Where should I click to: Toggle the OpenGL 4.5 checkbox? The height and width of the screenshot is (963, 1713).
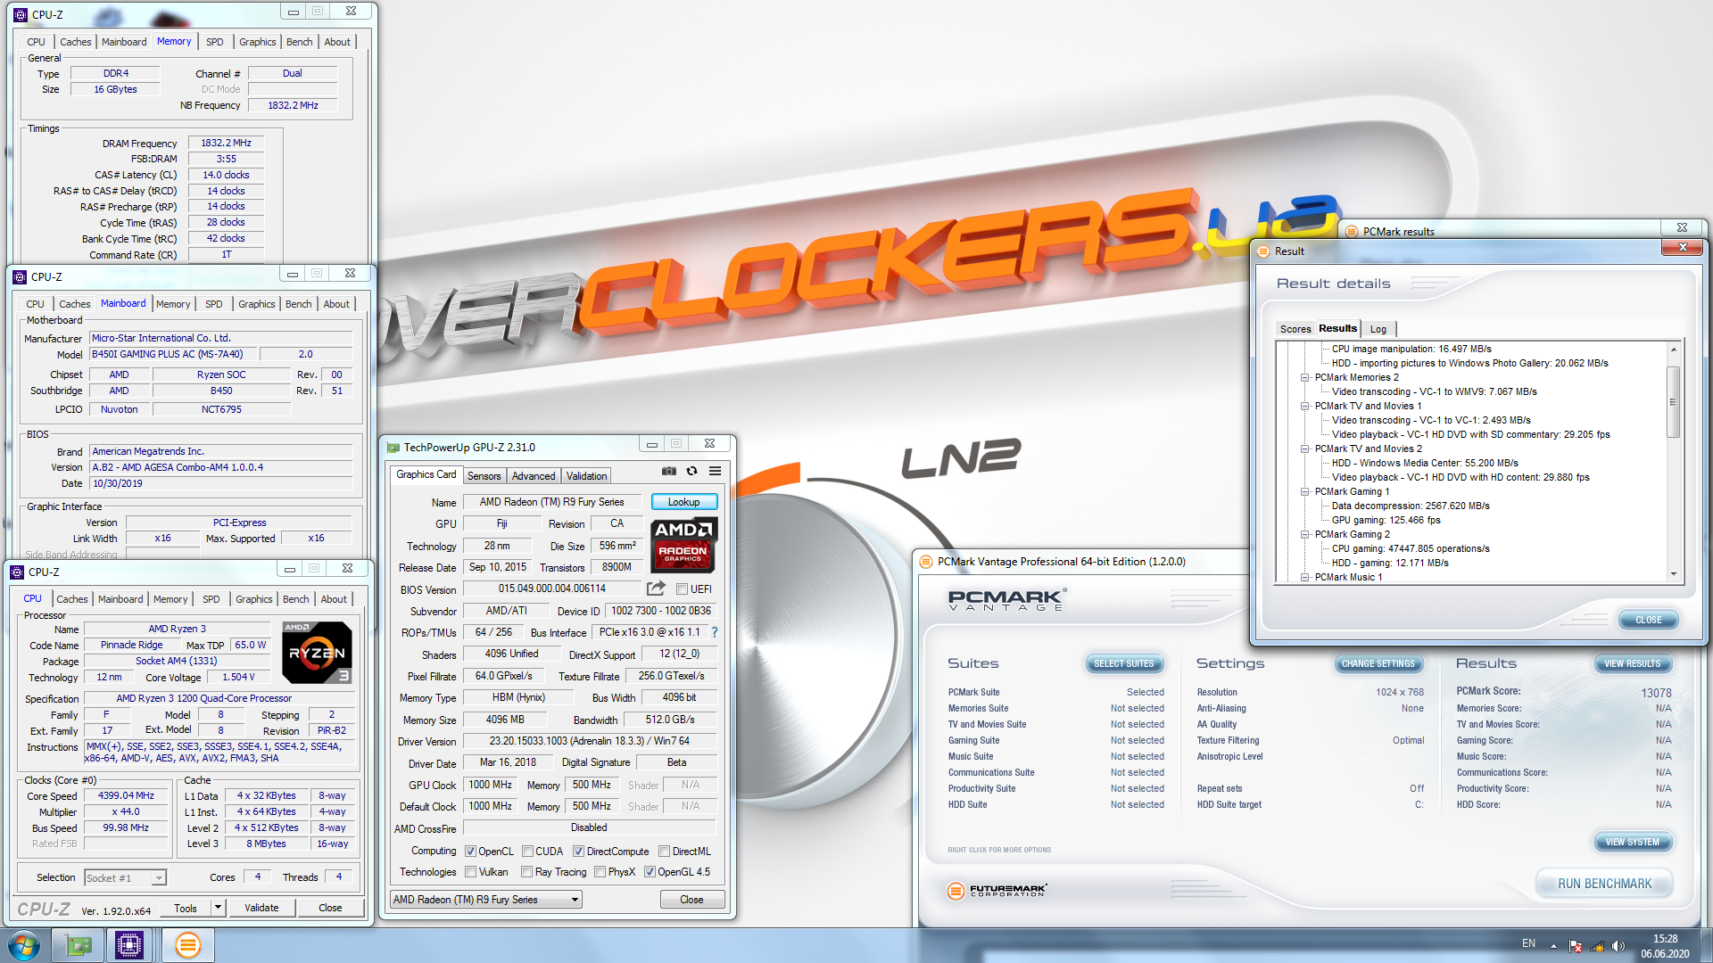point(650,872)
